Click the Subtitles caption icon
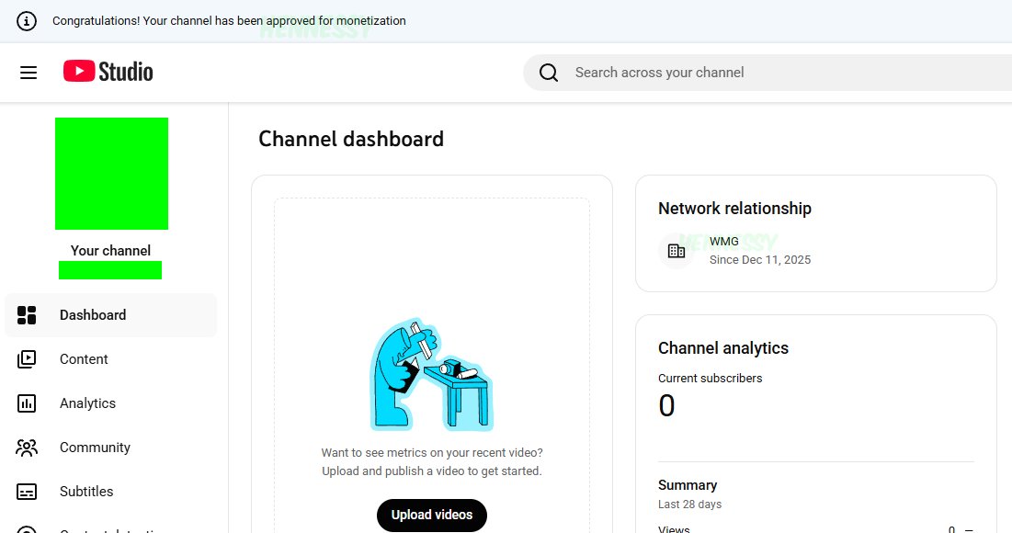Image resolution: width=1012 pixels, height=533 pixels. click(x=27, y=492)
